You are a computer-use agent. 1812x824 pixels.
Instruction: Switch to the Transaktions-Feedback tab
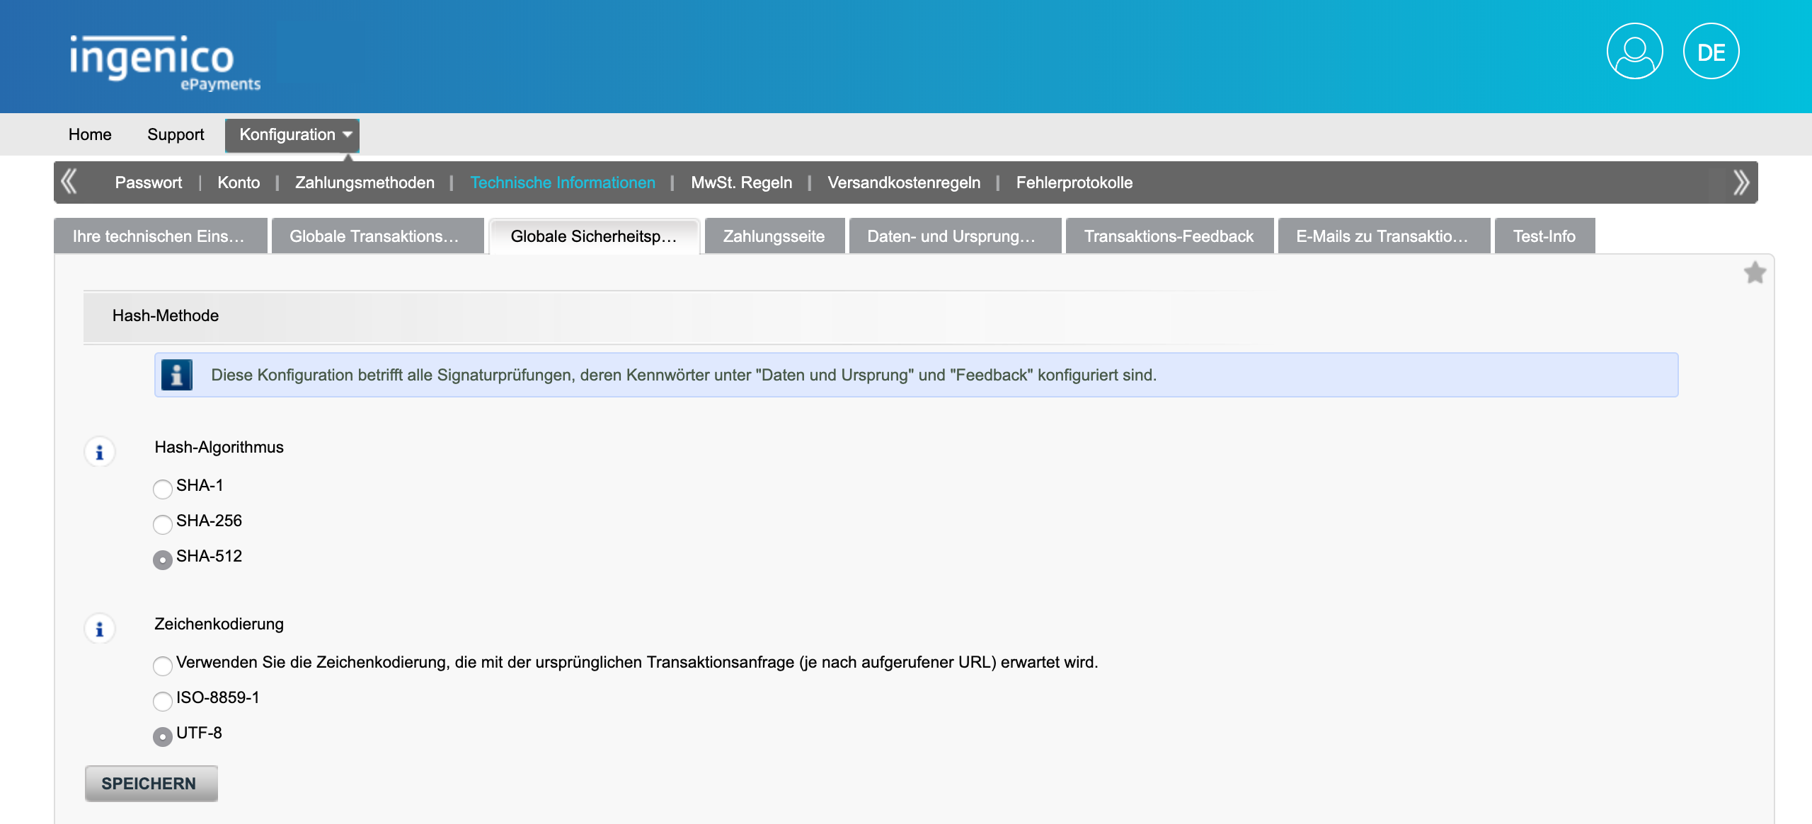(1169, 236)
